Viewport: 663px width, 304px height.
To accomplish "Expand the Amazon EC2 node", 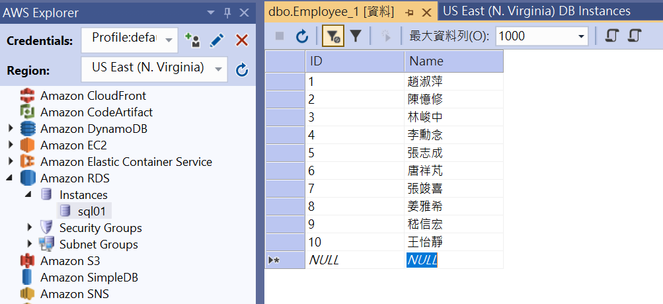I will (11, 145).
